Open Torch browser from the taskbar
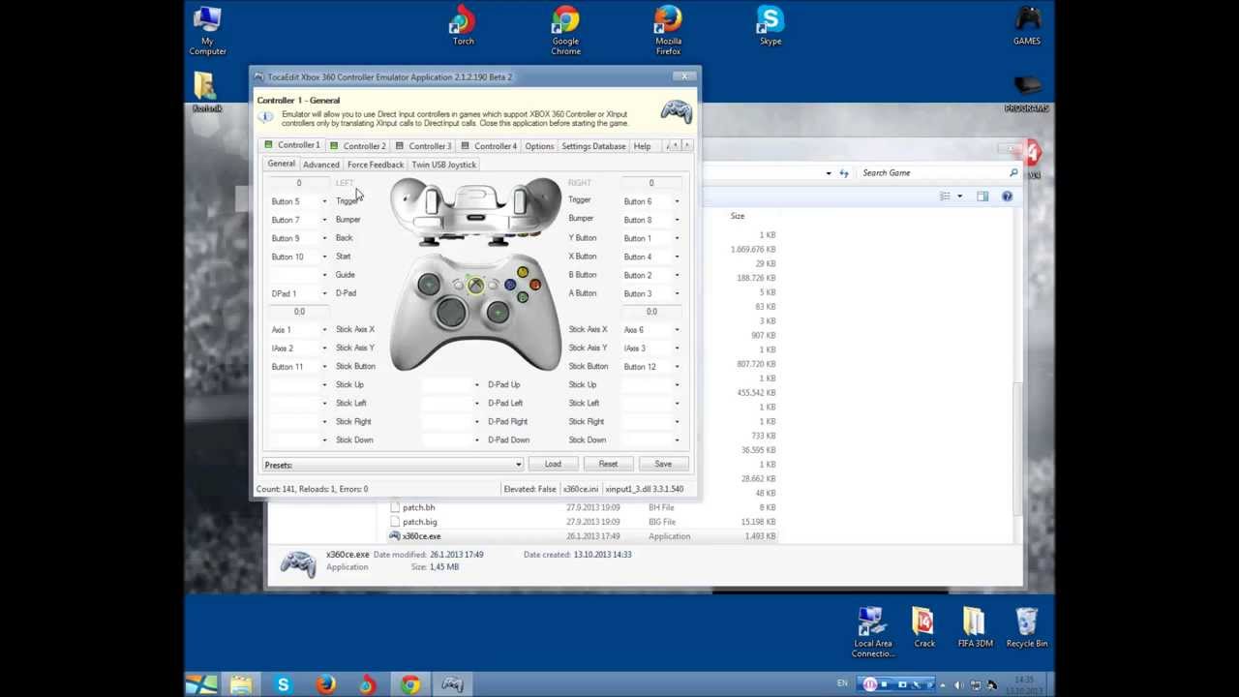This screenshot has height=697, width=1239. (367, 685)
